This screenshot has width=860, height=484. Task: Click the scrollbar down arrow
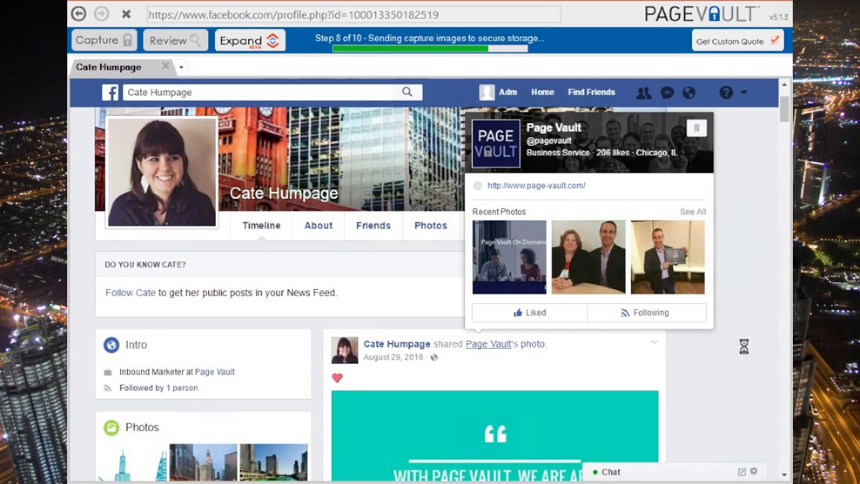[x=784, y=475]
